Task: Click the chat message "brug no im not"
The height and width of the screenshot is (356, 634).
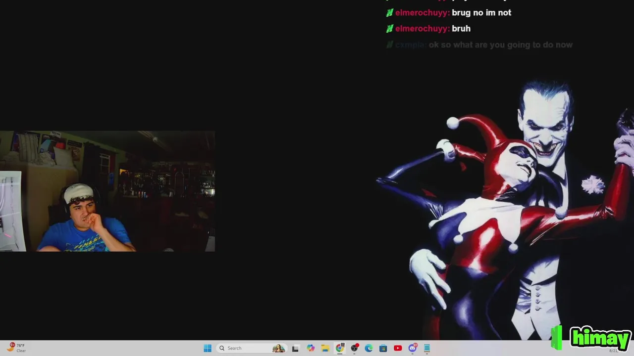Action: (481, 13)
